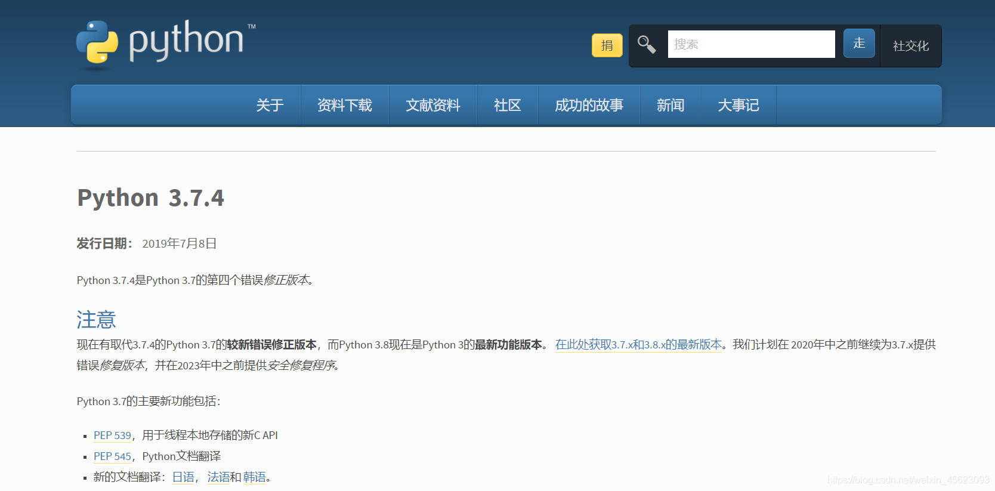Open the 成功的故事 menu item
Viewport: 995px width, 491px height.
[589, 105]
